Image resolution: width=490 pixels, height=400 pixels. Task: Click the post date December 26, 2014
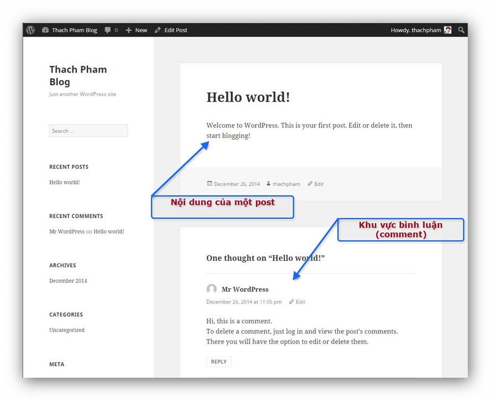pos(237,184)
